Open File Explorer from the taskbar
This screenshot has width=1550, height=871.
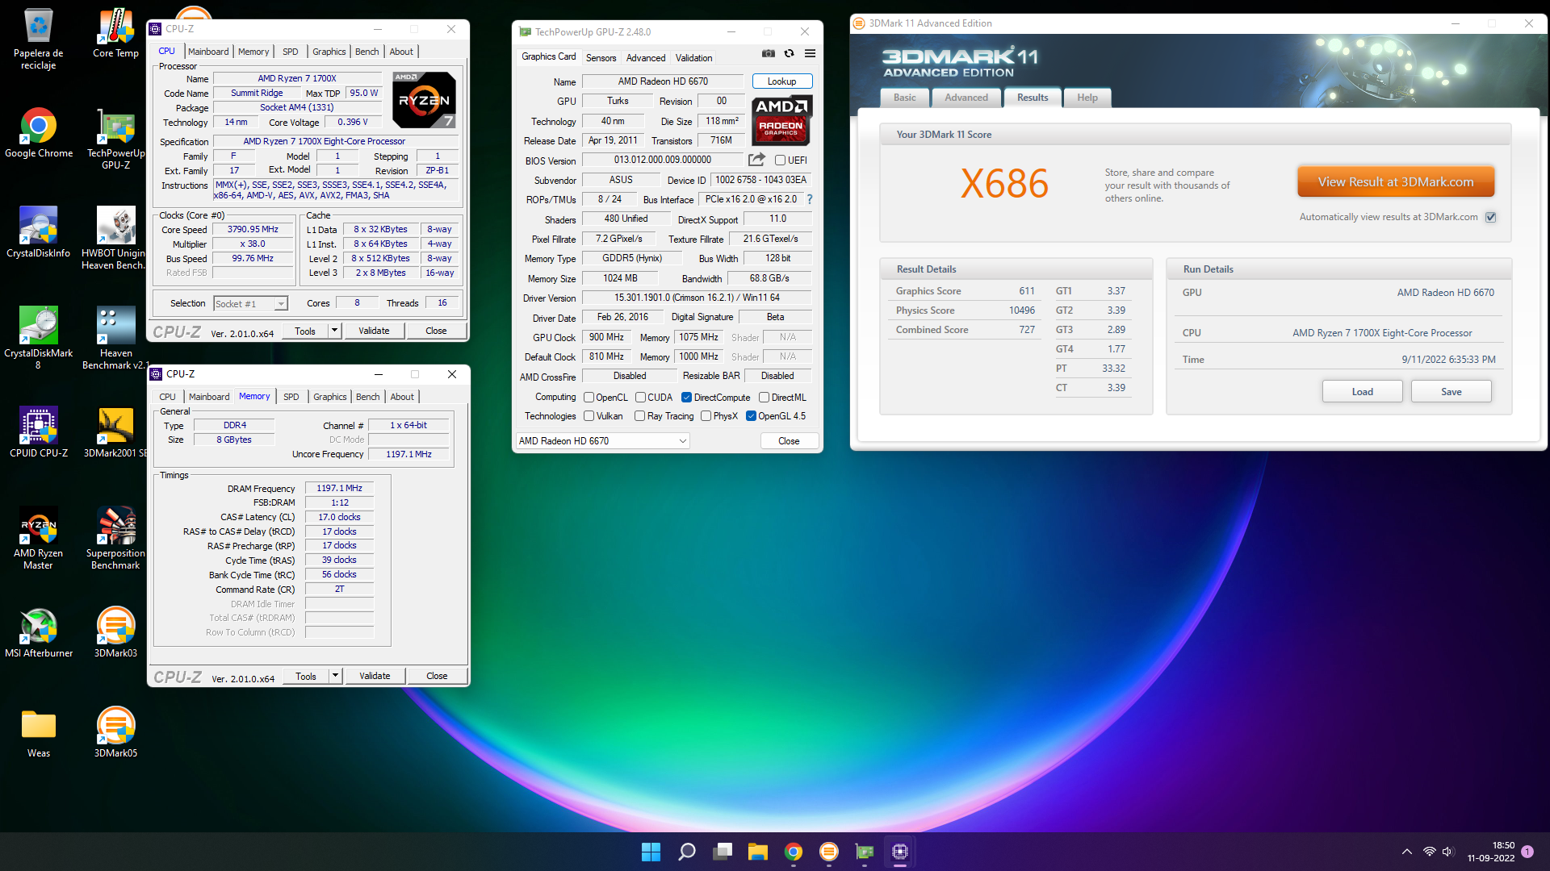point(757,852)
